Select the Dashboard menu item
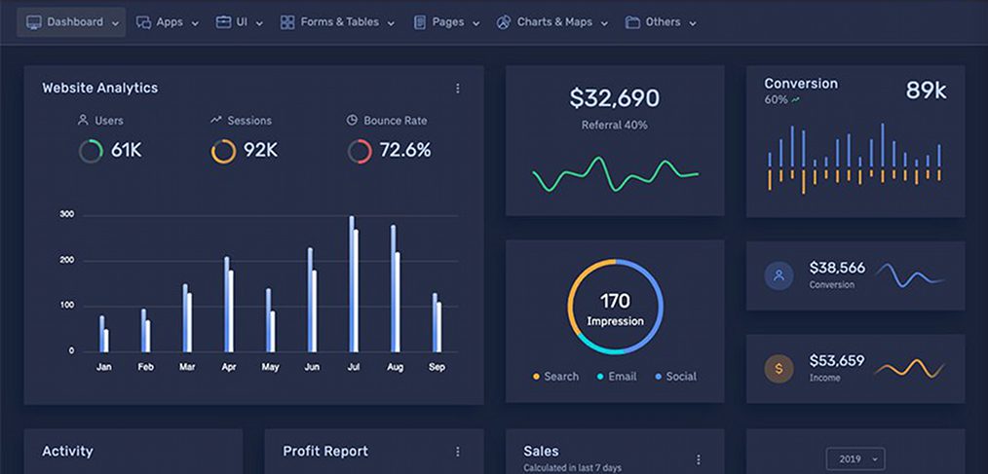Image resolution: width=988 pixels, height=474 pixels. (71, 22)
